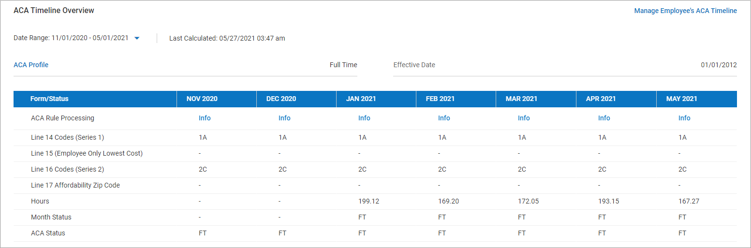This screenshot has width=751, height=248.
Task: Click the ACA Status row label
Action: (x=48, y=233)
